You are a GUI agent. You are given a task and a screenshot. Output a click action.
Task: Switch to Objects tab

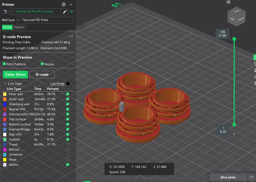point(19,27)
